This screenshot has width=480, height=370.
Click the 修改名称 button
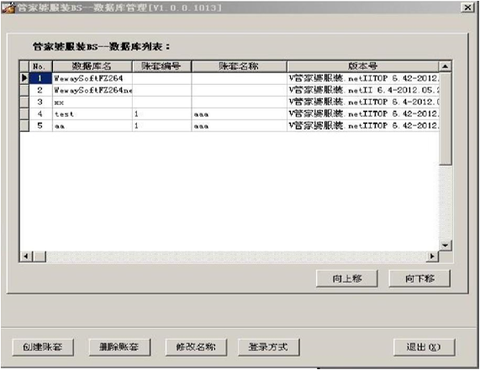coord(196,347)
